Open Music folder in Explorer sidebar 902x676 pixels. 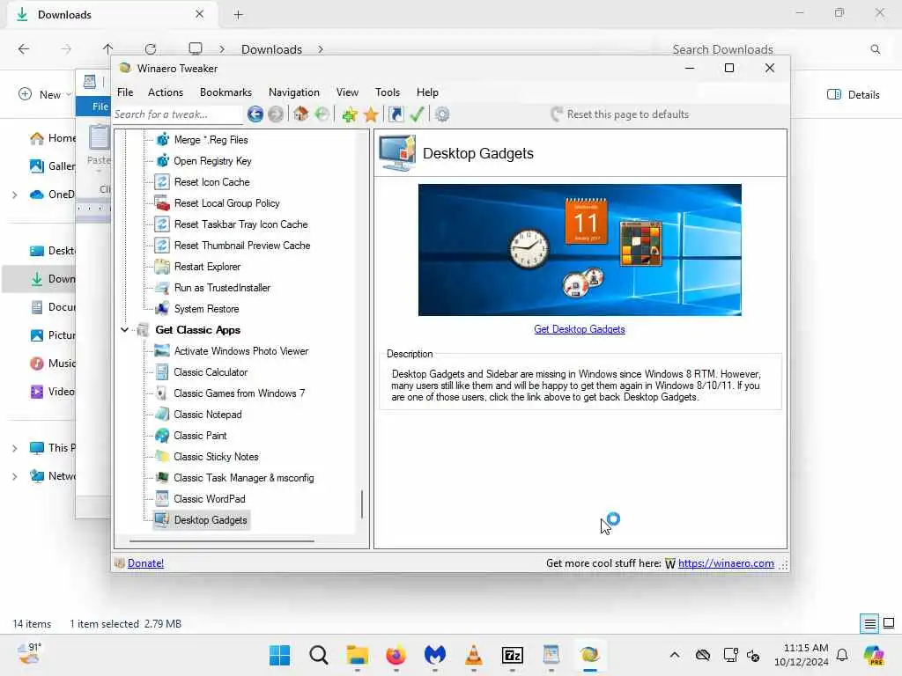click(52, 364)
